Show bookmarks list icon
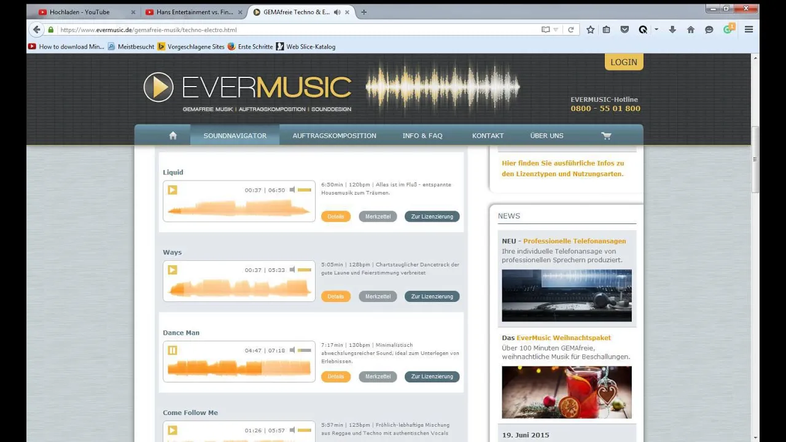The image size is (786, 442). click(606, 29)
